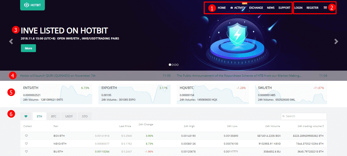Click the LOGIN link
This screenshot has width=347, height=156.
click(298, 8)
